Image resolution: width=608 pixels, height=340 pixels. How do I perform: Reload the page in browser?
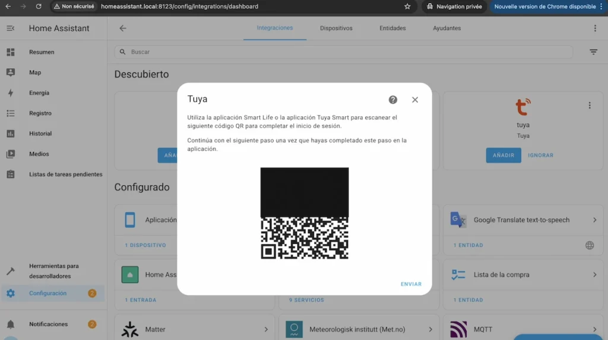(x=39, y=7)
